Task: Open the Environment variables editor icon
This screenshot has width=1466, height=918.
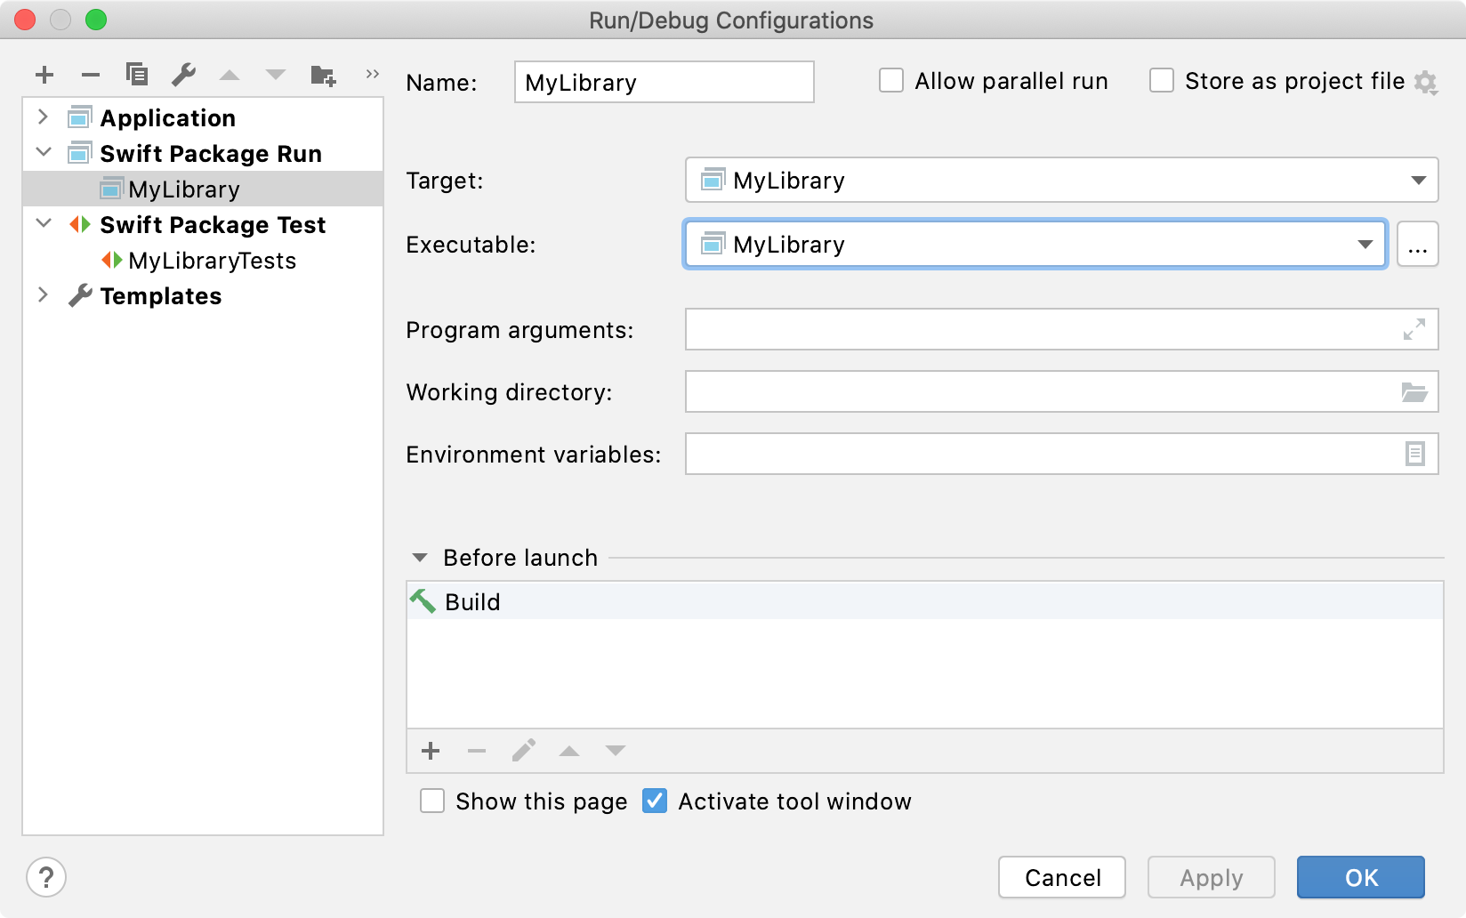Action: tap(1414, 455)
